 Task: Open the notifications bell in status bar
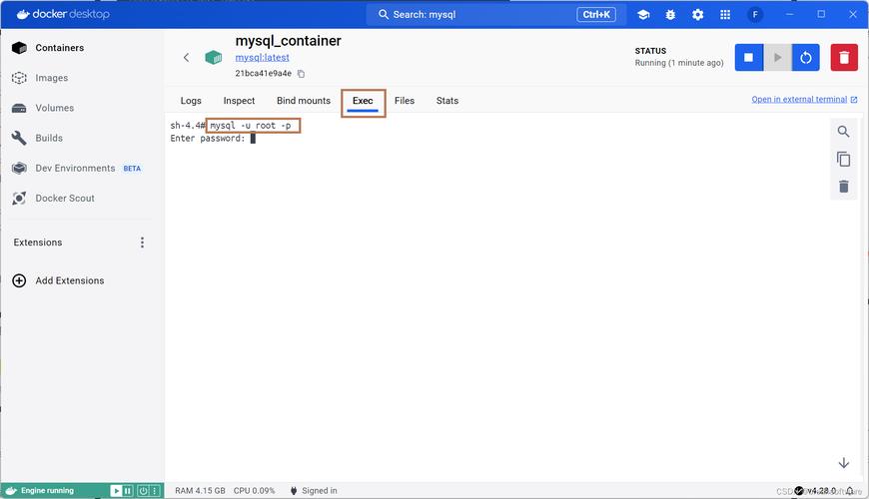(x=849, y=491)
